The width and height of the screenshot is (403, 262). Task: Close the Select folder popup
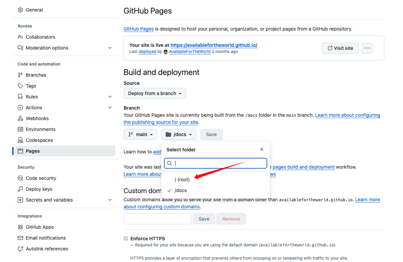tap(262, 149)
